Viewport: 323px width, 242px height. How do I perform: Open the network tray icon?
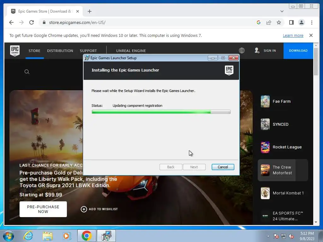coord(284,236)
